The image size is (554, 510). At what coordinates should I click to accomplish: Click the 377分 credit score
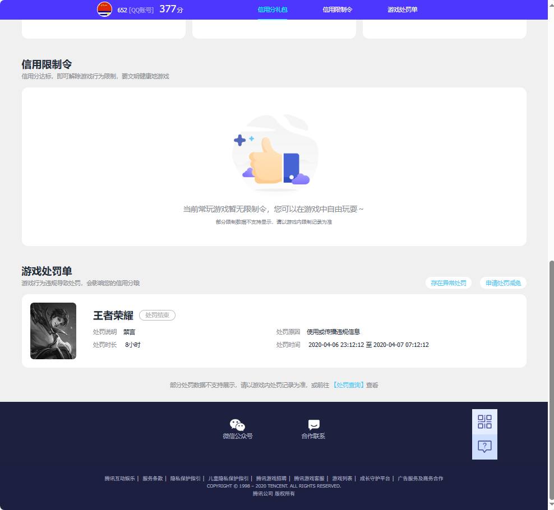click(172, 9)
